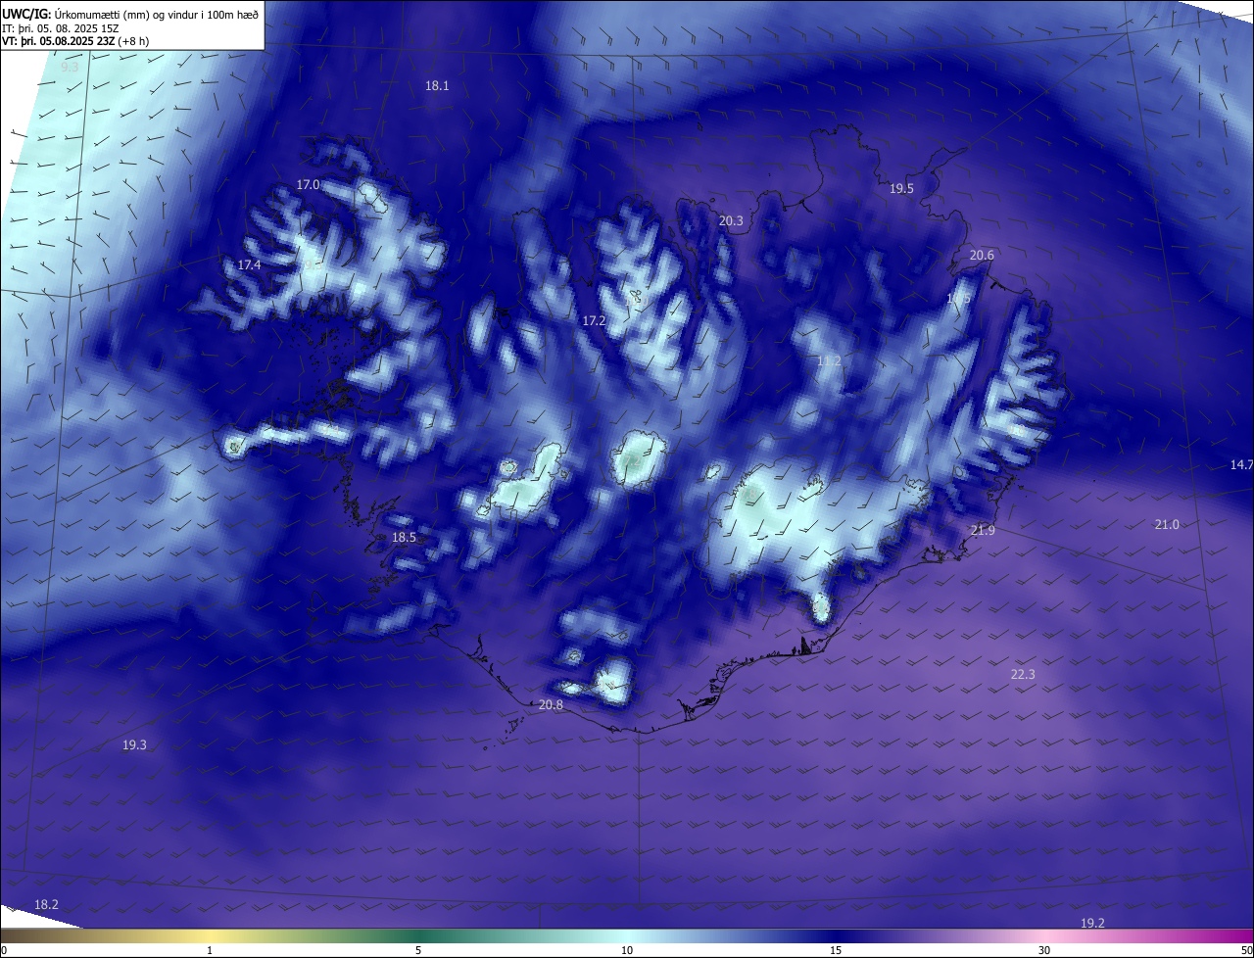Click the 17.2 value on the map

point(594,321)
